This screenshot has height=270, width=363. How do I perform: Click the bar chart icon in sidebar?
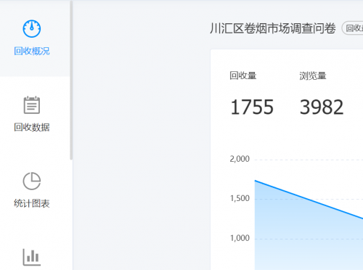(32, 257)
